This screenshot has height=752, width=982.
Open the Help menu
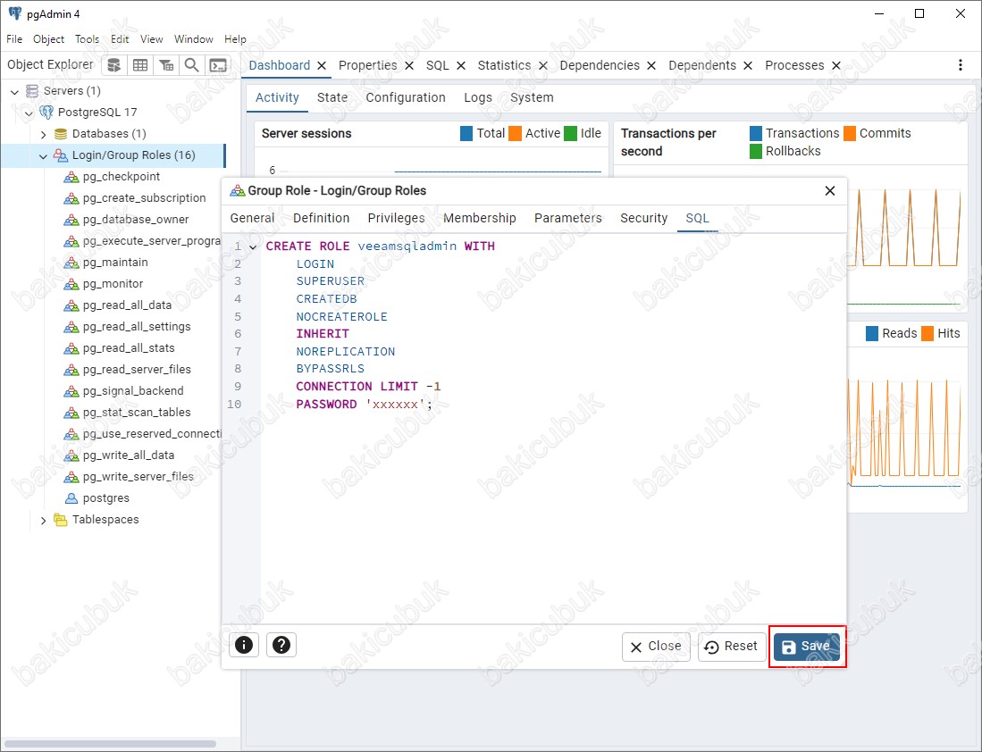(236, 38)
